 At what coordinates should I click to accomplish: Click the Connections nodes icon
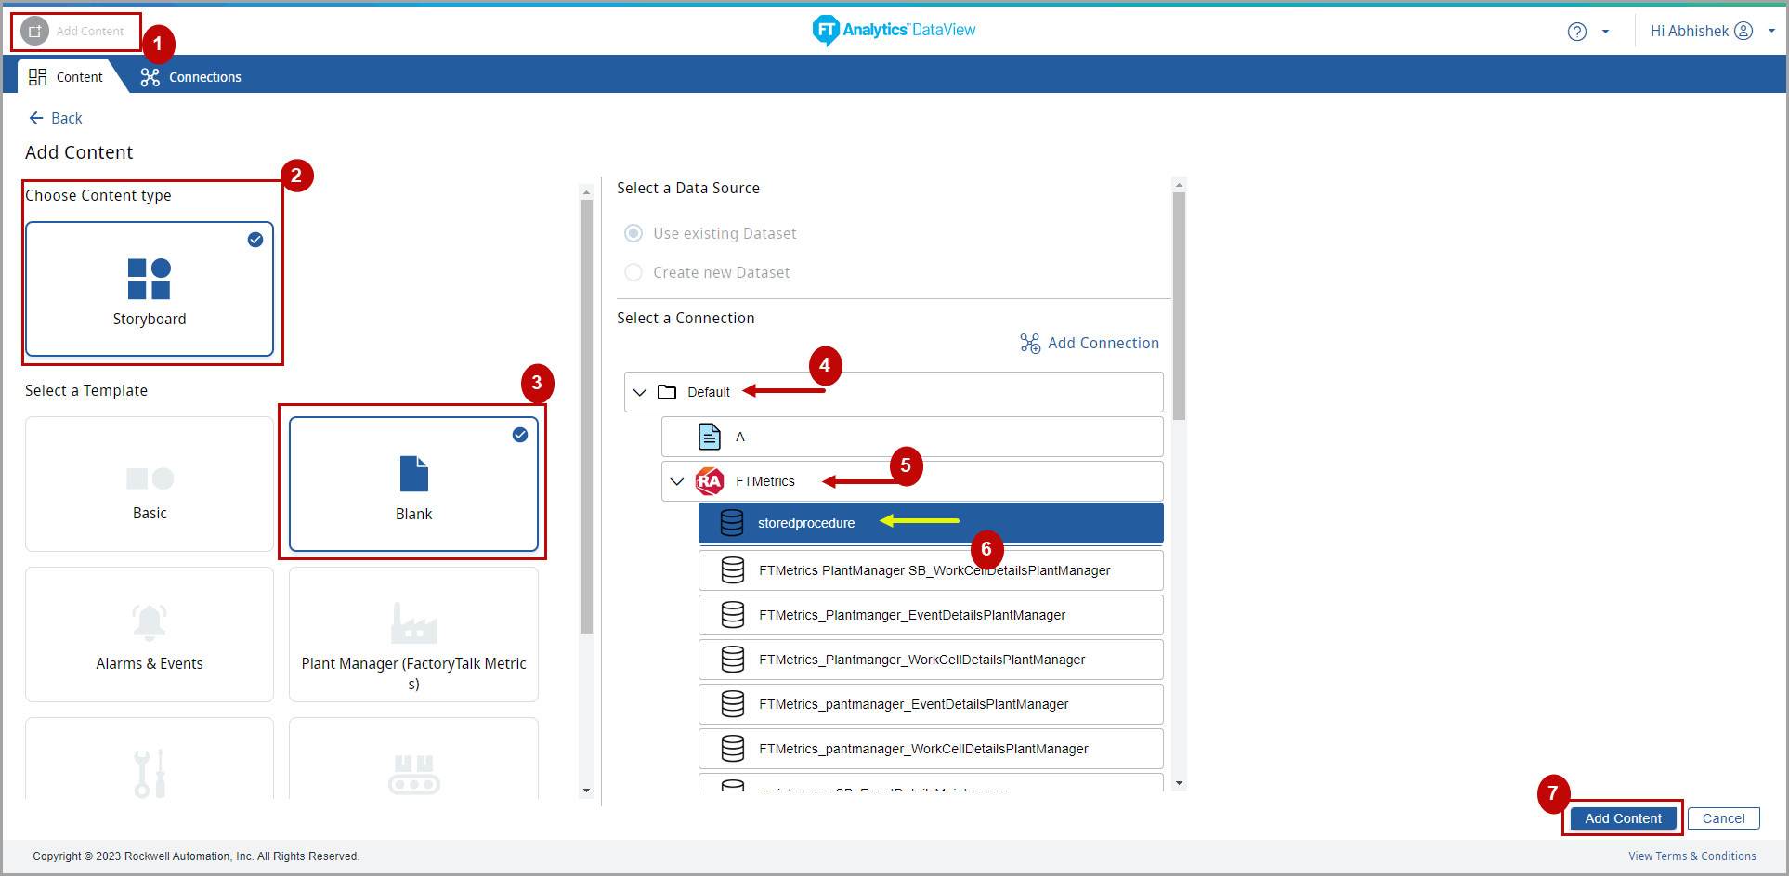150,77
